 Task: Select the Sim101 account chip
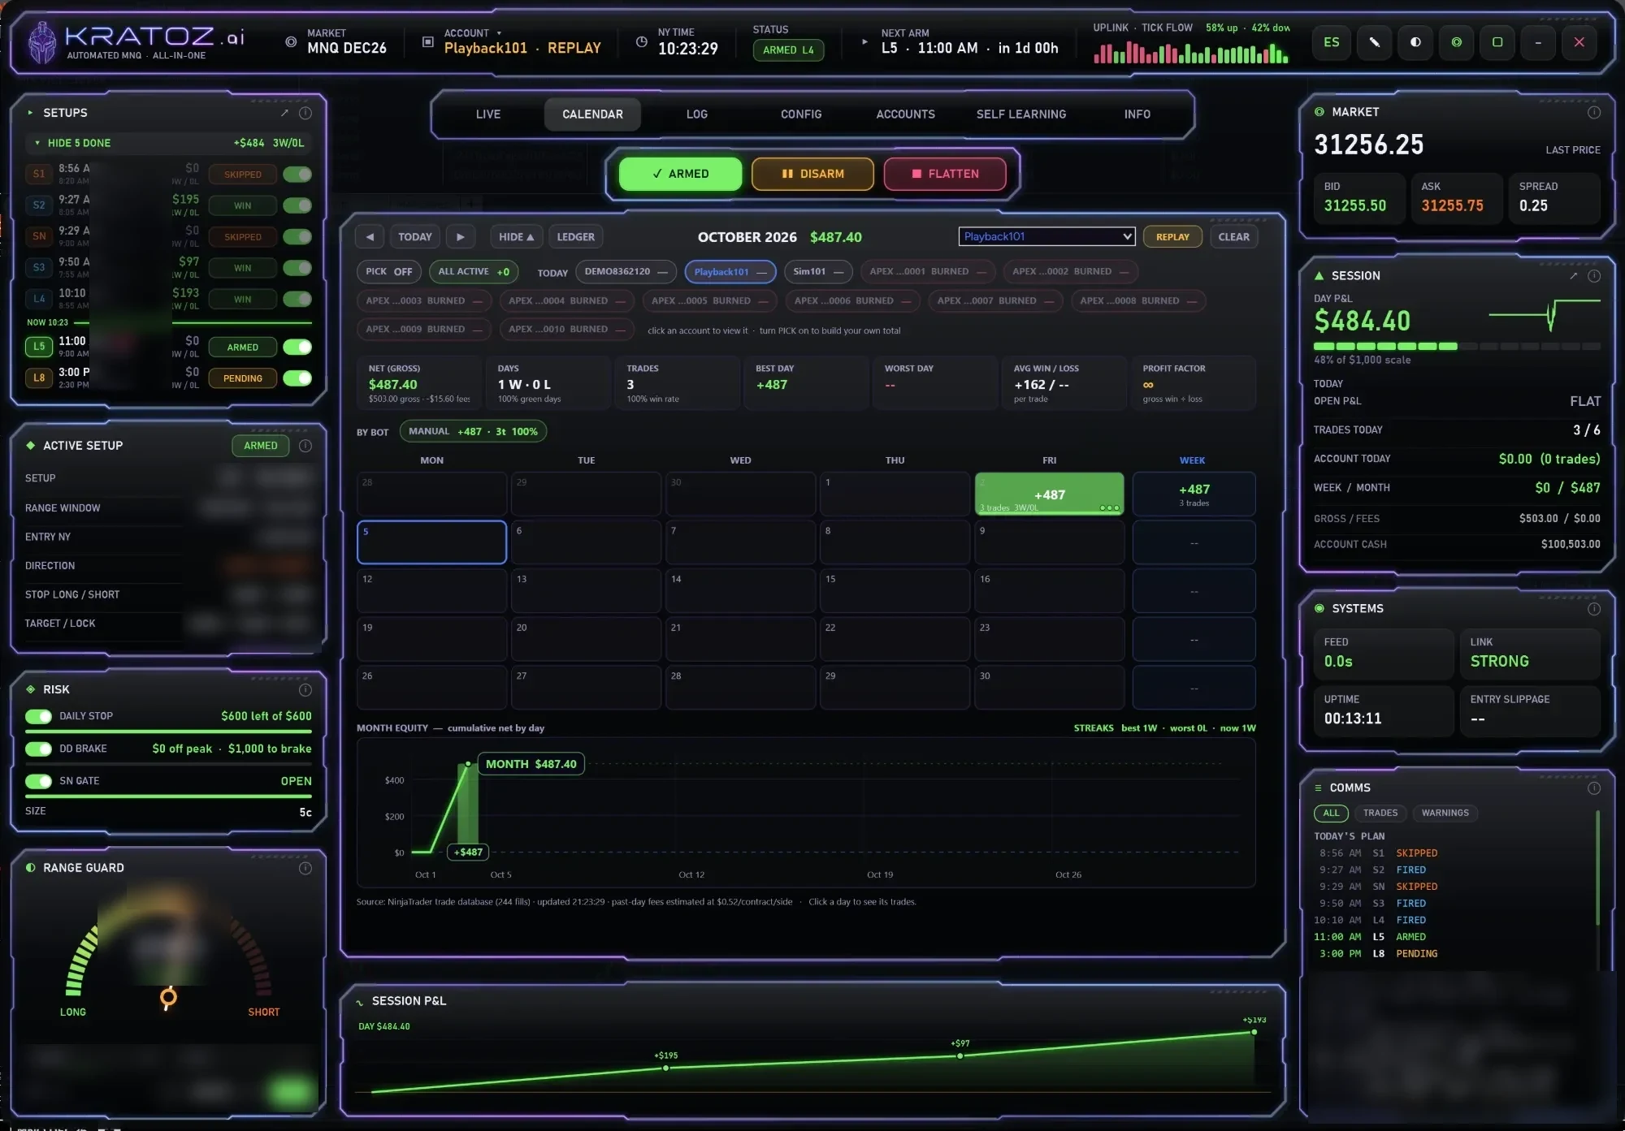click(818, 272)
